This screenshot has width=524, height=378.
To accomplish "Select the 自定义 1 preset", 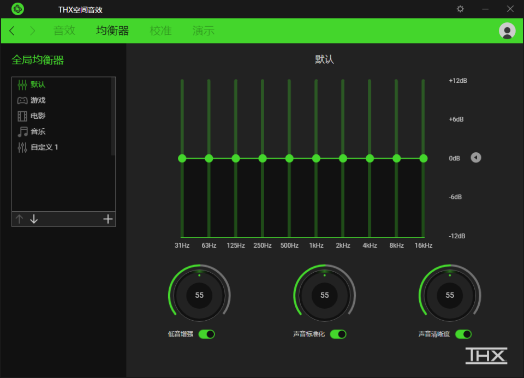I will [x=62, y=147].
